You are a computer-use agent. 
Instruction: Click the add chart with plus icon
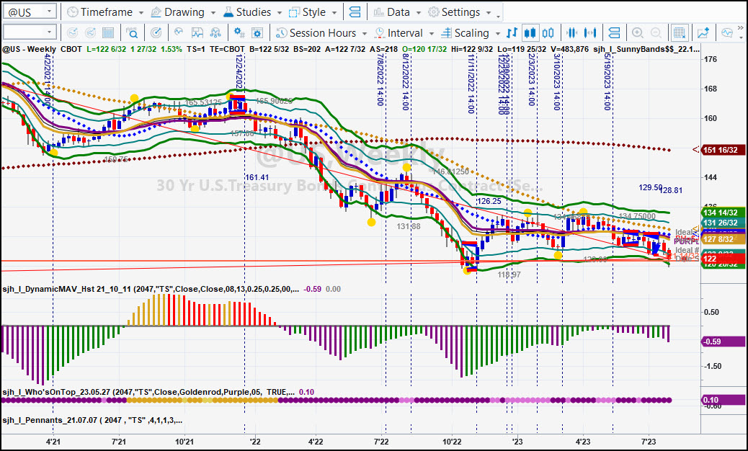click(703, 33)
